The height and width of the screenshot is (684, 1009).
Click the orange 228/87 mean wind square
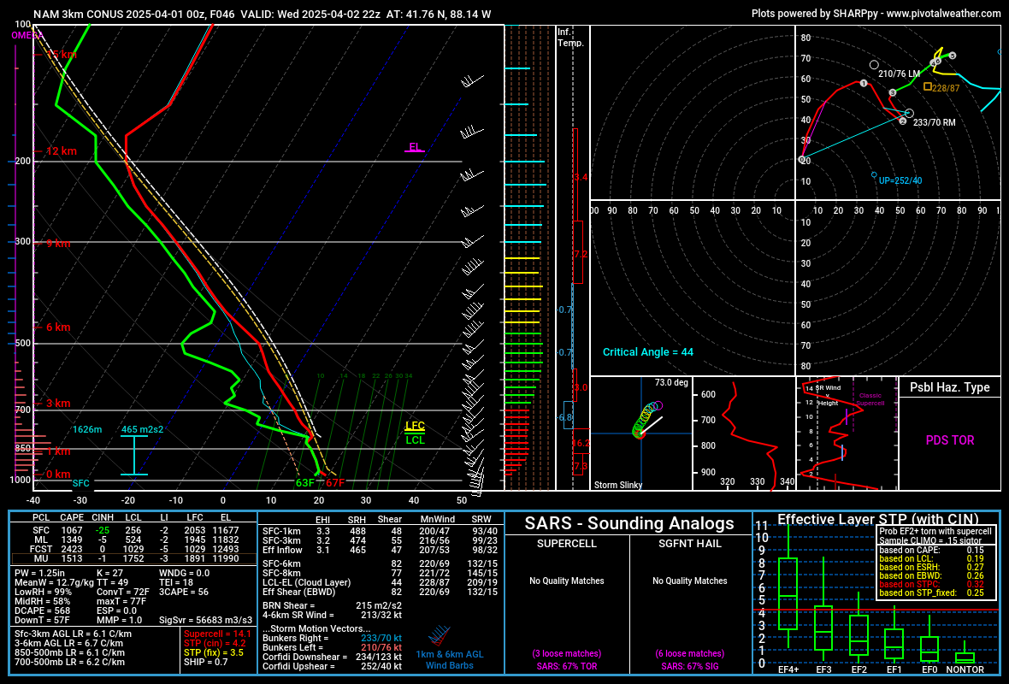[927, 86]
